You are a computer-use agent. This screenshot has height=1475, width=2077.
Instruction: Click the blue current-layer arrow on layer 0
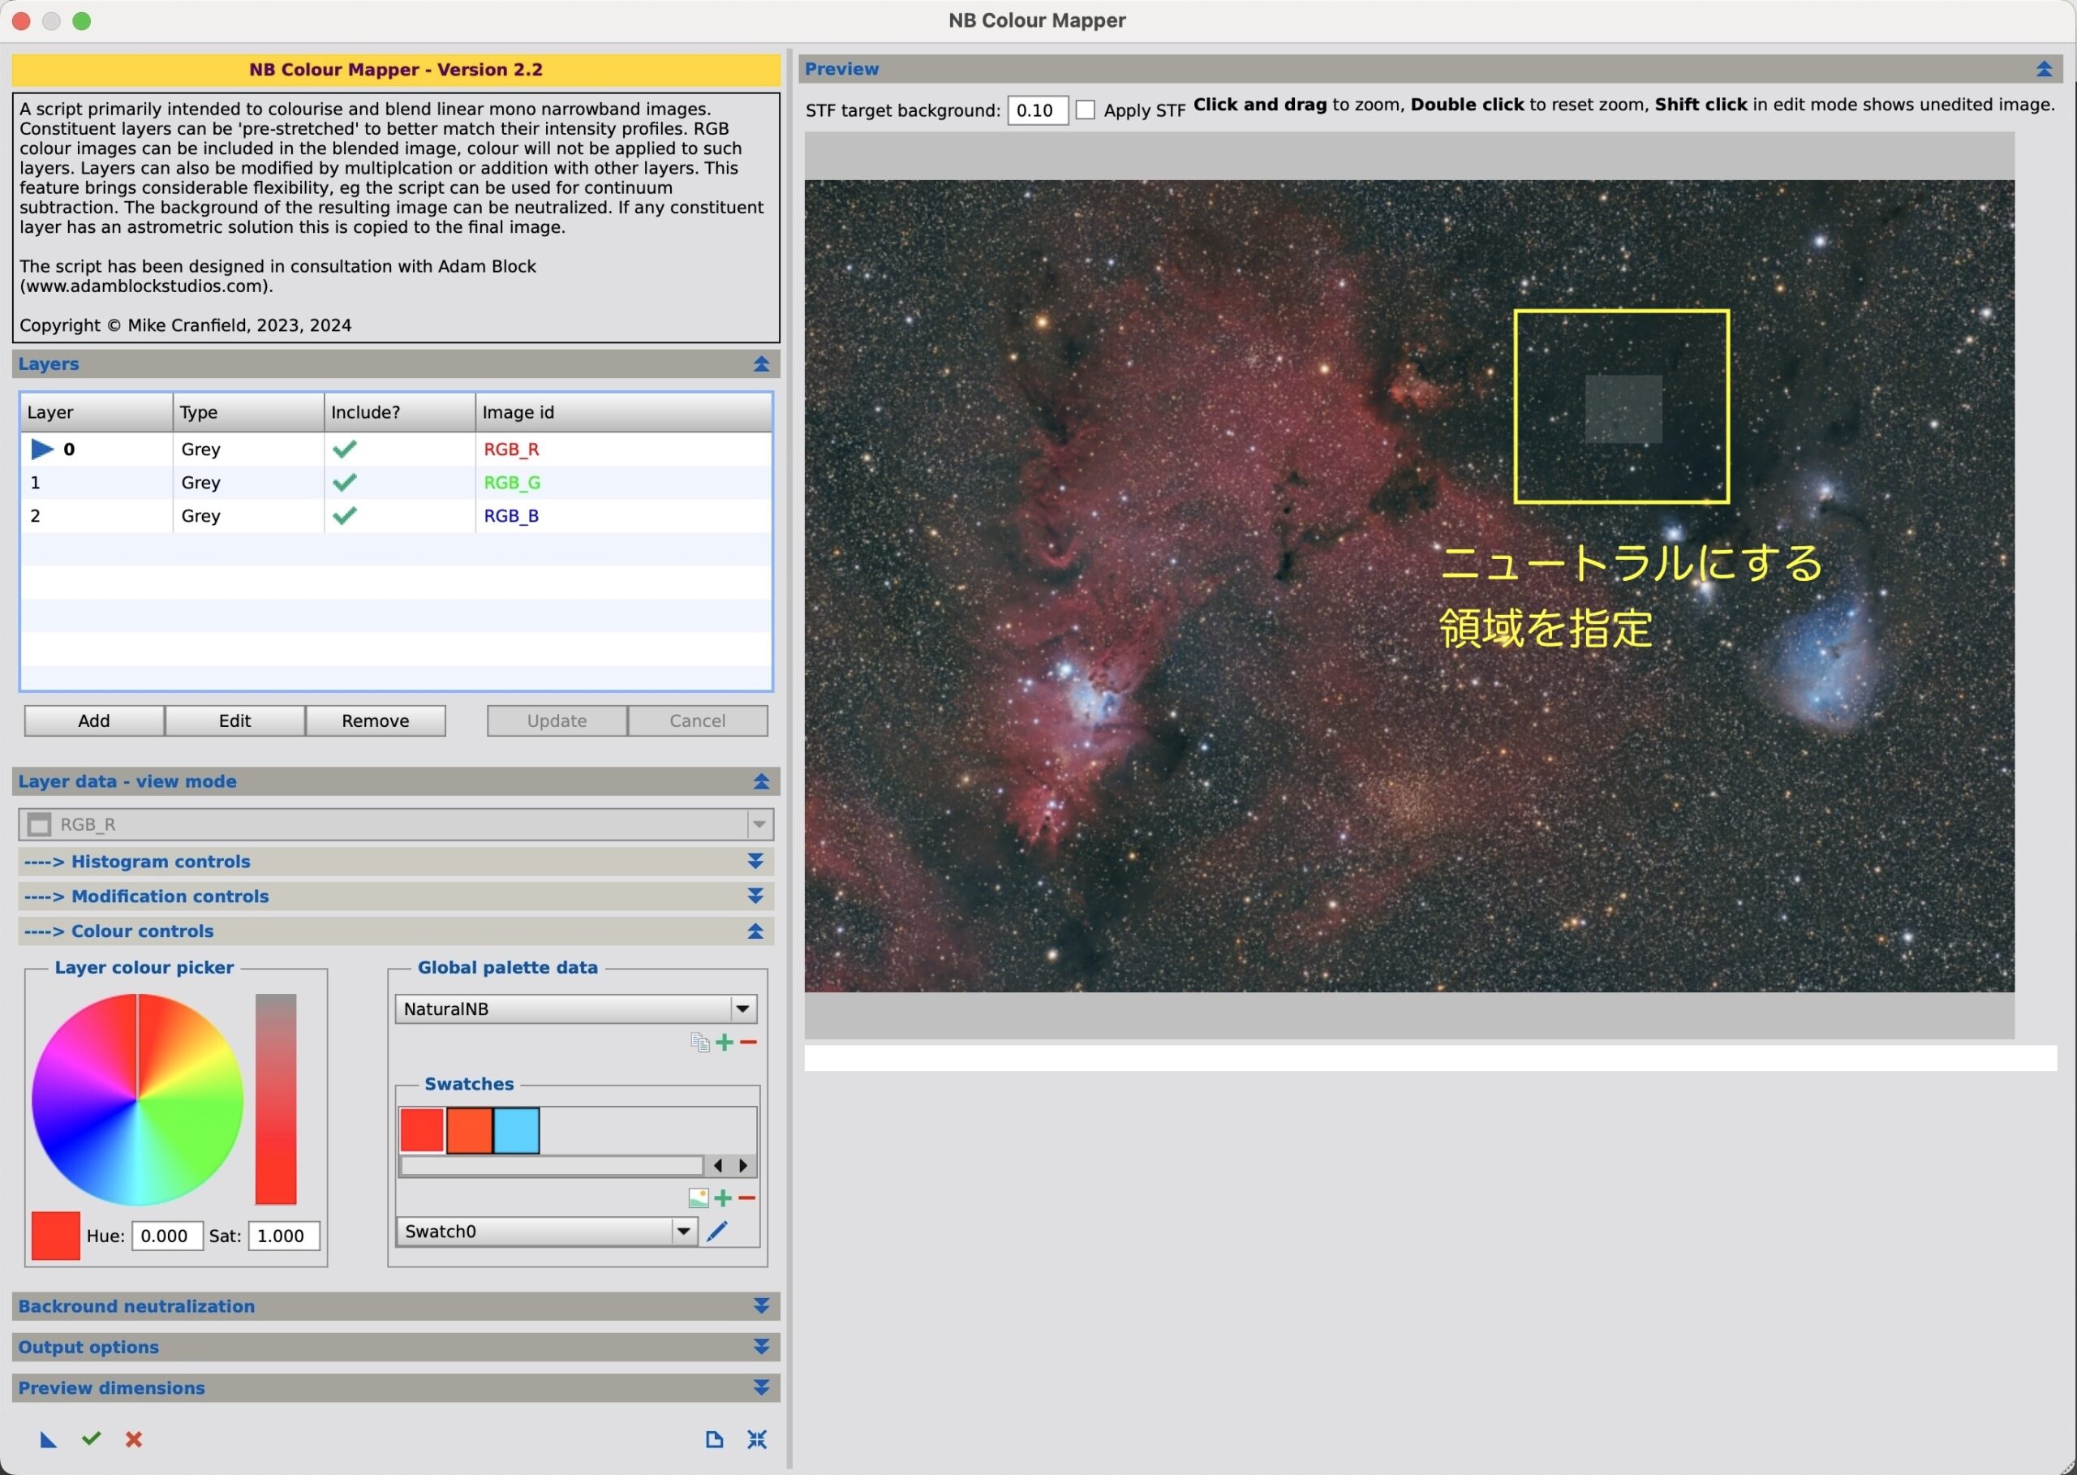coord(41,449)
